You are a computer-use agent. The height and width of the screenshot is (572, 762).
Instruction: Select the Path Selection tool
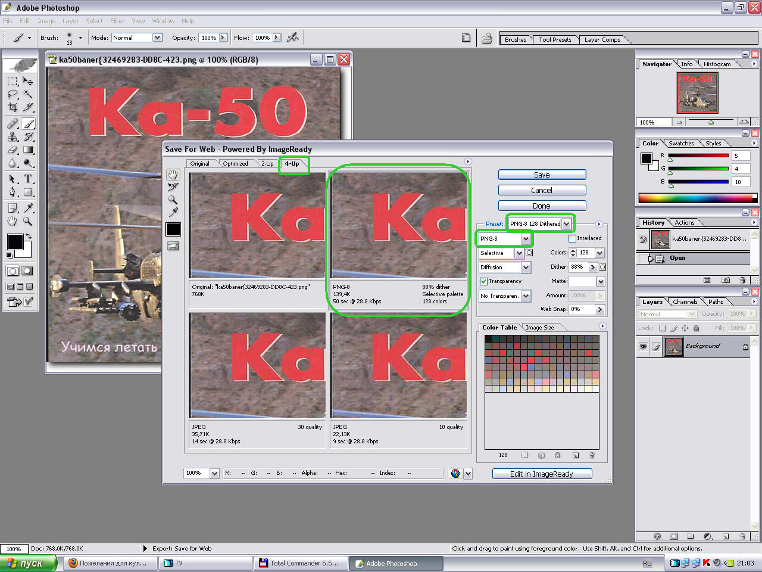click(x=13, y=179)
